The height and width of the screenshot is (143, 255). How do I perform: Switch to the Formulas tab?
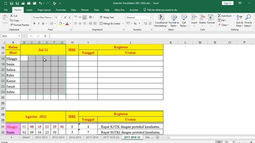pos(61,10)
